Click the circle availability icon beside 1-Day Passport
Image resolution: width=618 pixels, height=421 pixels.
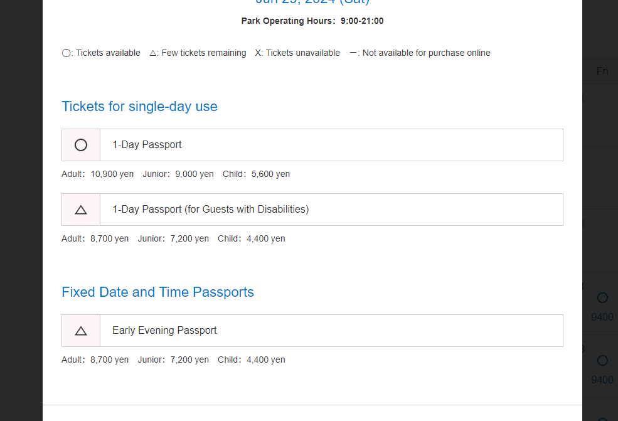pyautogui.click(x=81, y=145)
